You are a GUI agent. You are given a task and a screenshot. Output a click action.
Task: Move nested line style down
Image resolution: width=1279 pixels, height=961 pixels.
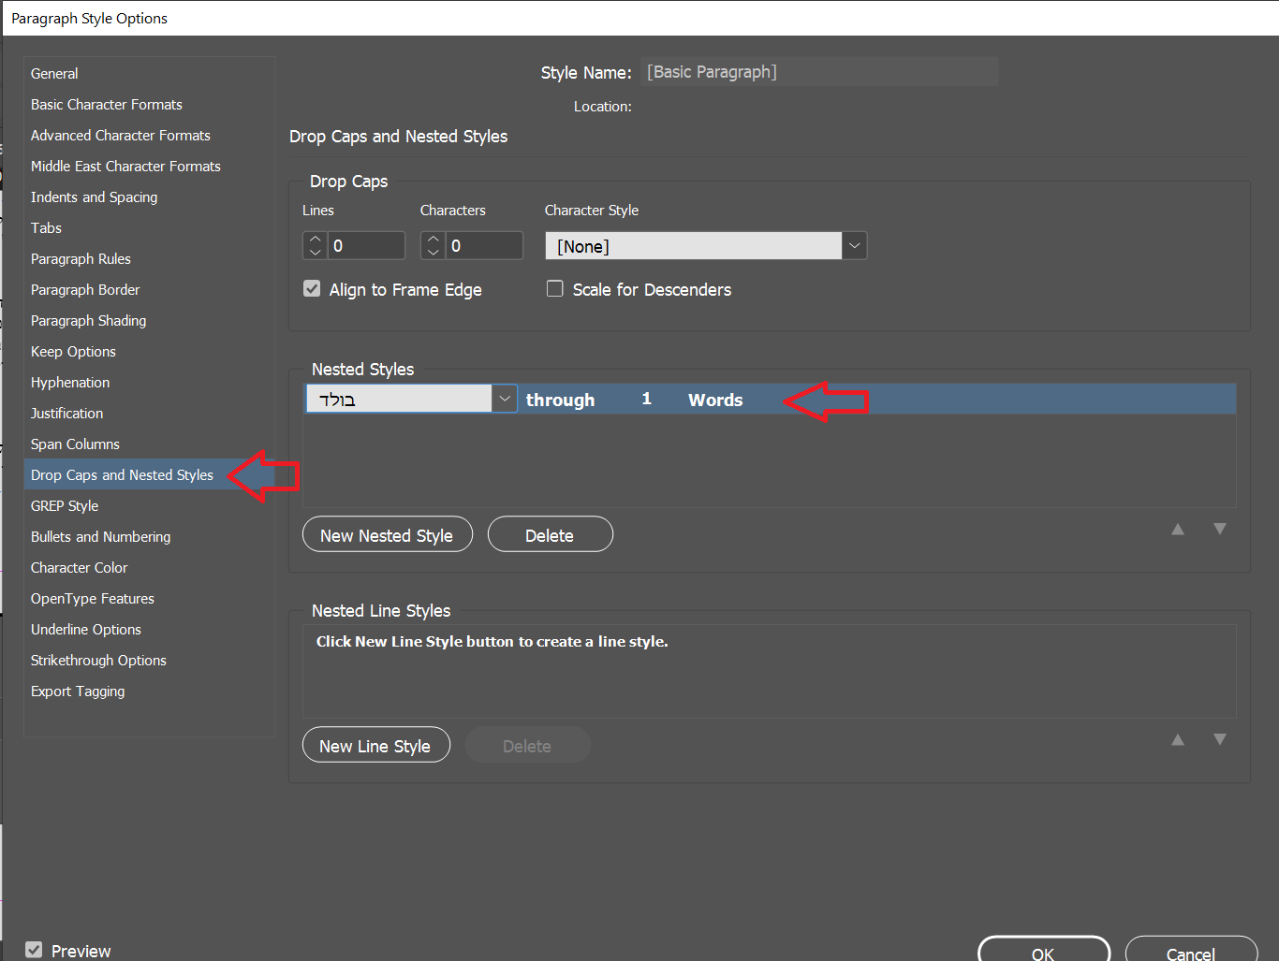click(1220, 739)
